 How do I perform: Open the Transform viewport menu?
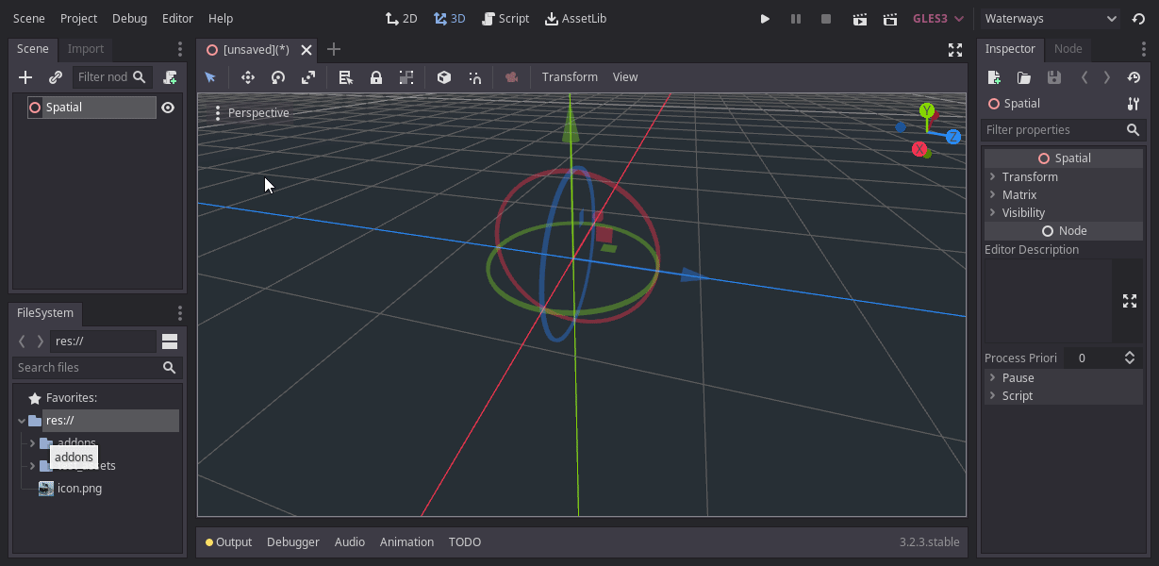point(570,77)
